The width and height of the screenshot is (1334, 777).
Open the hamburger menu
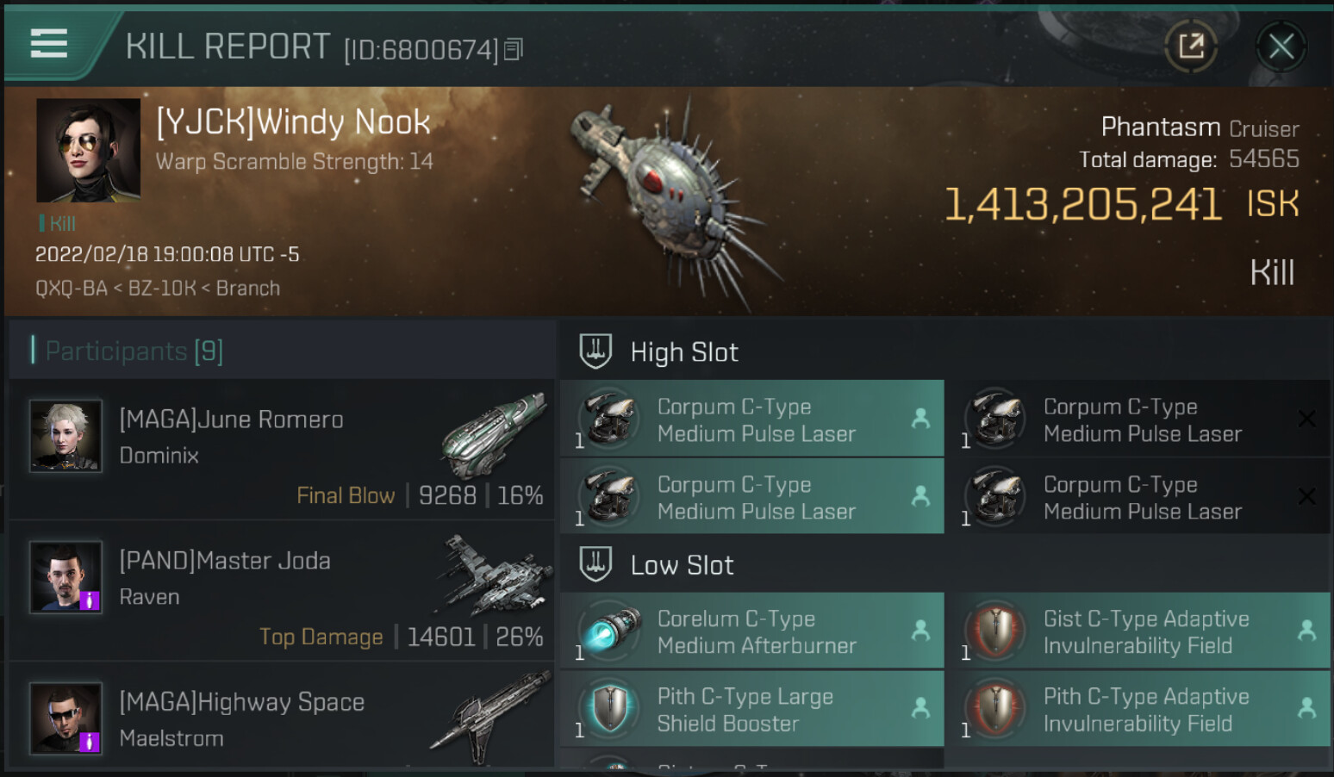[48, 43]
